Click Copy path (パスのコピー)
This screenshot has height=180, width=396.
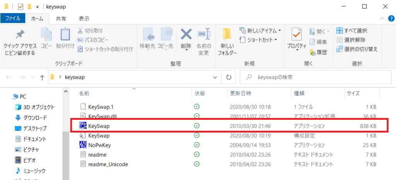click(x=92, y=40)
